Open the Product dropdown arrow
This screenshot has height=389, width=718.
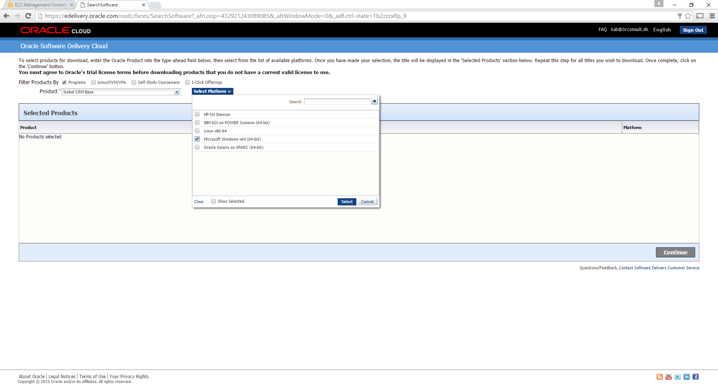177,92
